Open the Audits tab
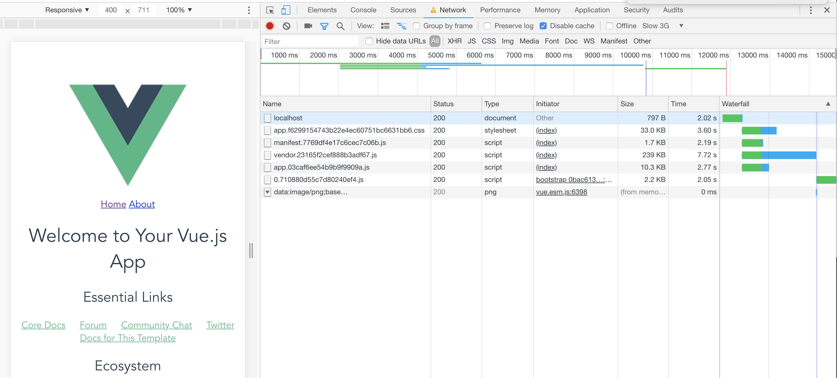Viewport: 837px width, 378px height. point(672,10)
